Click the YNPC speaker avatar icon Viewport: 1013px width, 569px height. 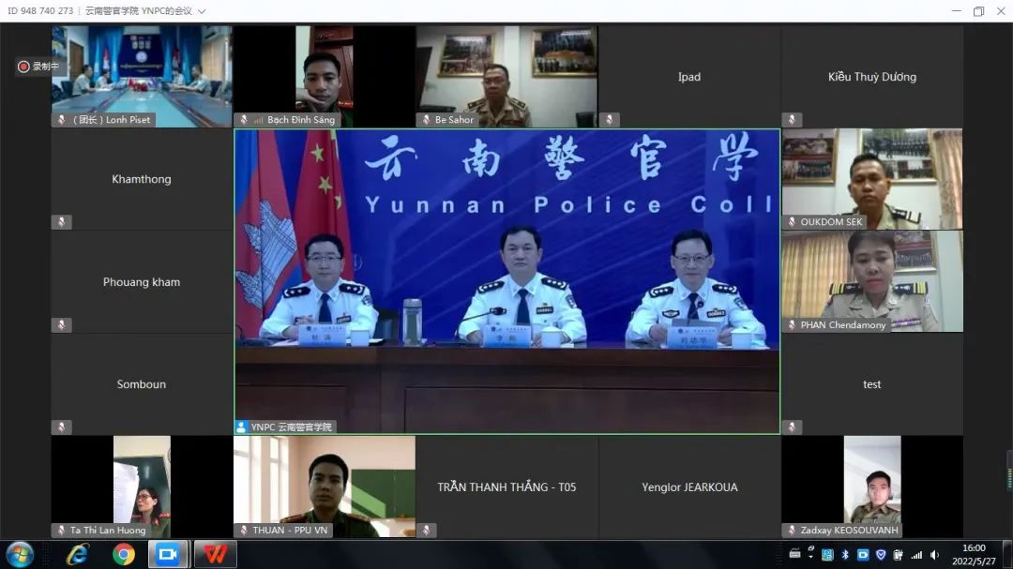pyautogui.click(x=242, y=427)
